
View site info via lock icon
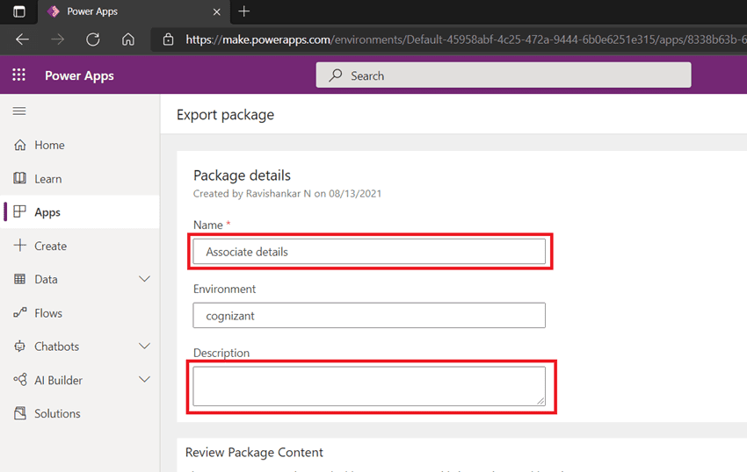coord(168,39)
